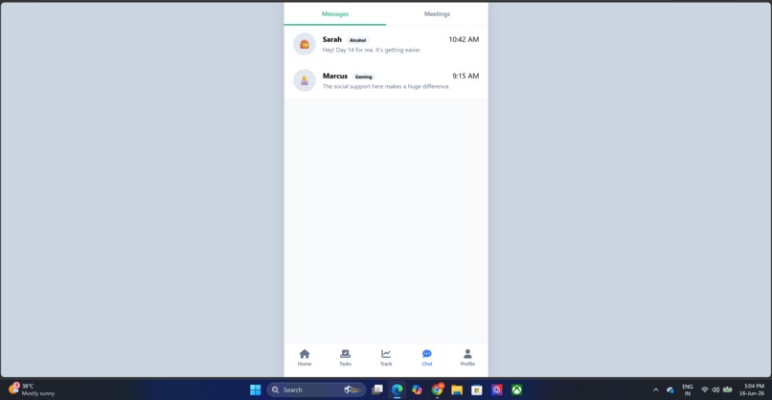The height and width of the screenshot is (400, 772).
Task: Go to Home in bottom navigation
Action: [305, 358]
